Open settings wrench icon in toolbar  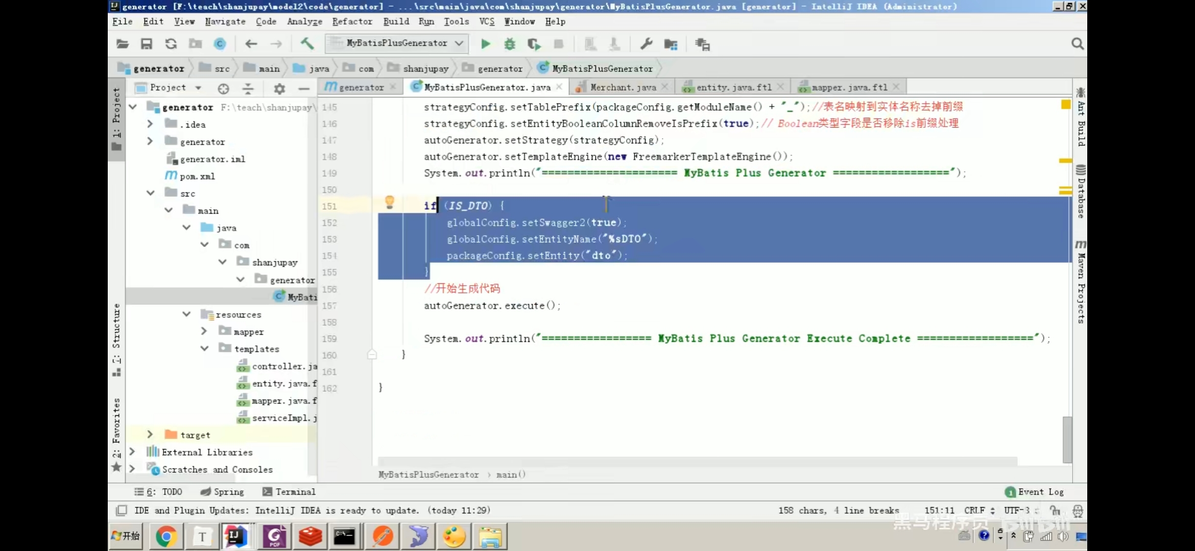point(646,44)
